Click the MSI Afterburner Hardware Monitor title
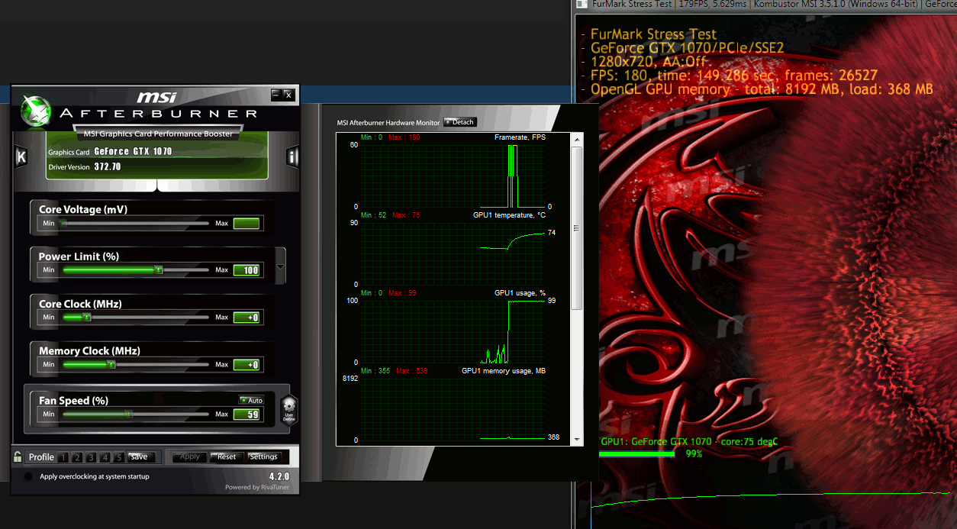 (388, 122)
